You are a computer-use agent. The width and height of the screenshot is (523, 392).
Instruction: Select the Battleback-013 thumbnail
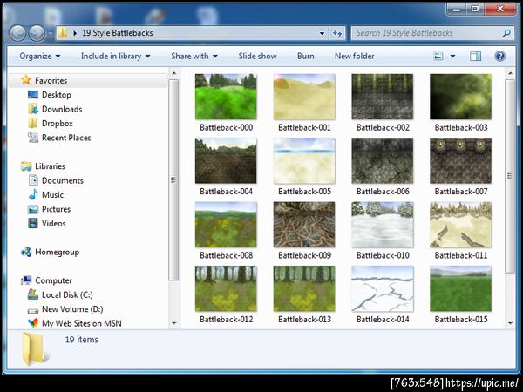coord(304,288)
